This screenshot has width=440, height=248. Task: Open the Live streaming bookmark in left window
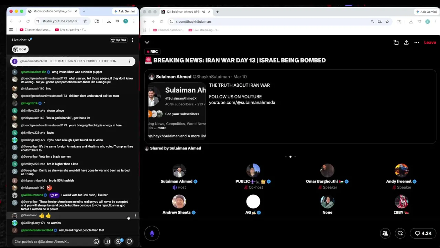coord(70,30)
